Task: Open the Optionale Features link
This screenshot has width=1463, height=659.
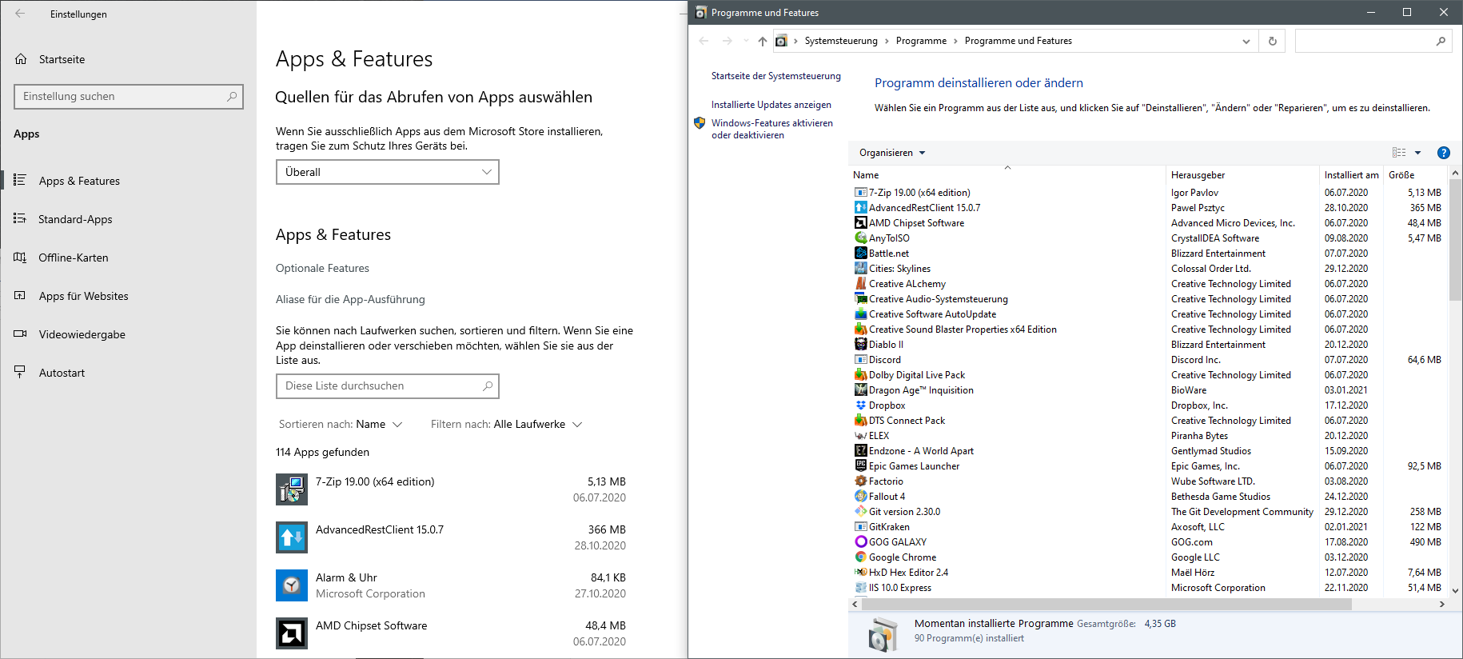Action: (x=322, y=268)
